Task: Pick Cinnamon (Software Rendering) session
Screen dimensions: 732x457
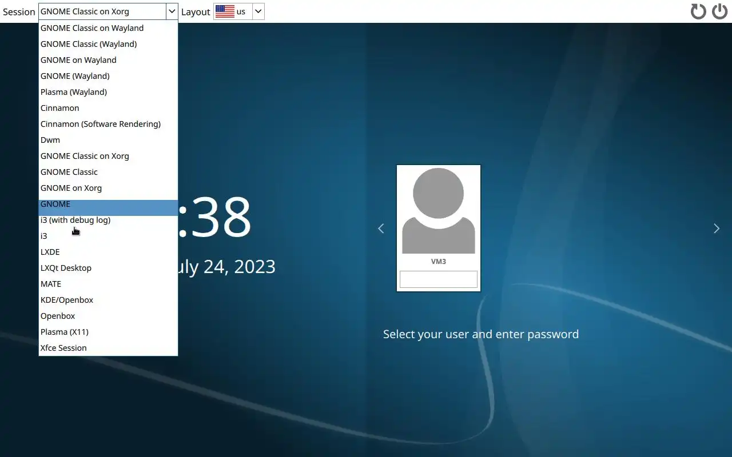Action: [x=108, y=124]
